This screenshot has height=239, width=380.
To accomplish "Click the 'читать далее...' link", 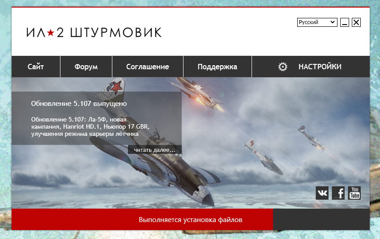I will point(154,150).
